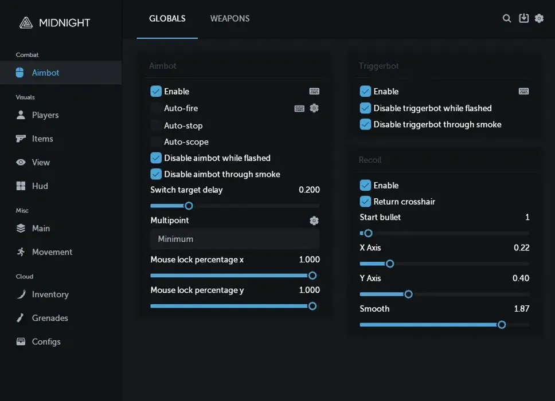Open the top-right settings gear
The width and height of the screenshot is (555, 401).
click(539, 18)
